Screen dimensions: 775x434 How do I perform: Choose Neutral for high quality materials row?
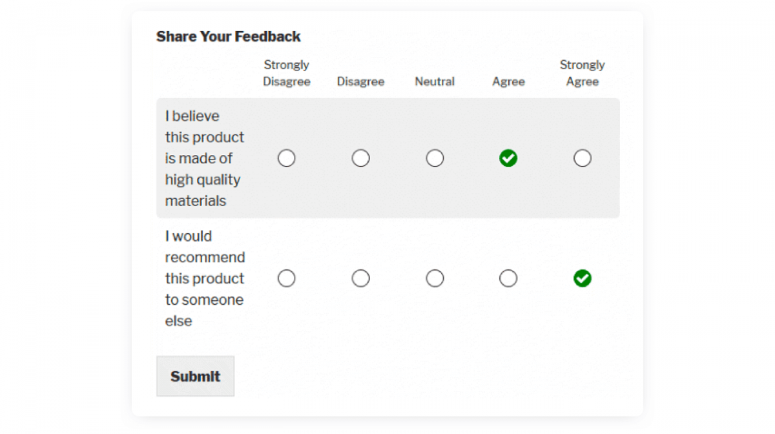pos(435,158)
